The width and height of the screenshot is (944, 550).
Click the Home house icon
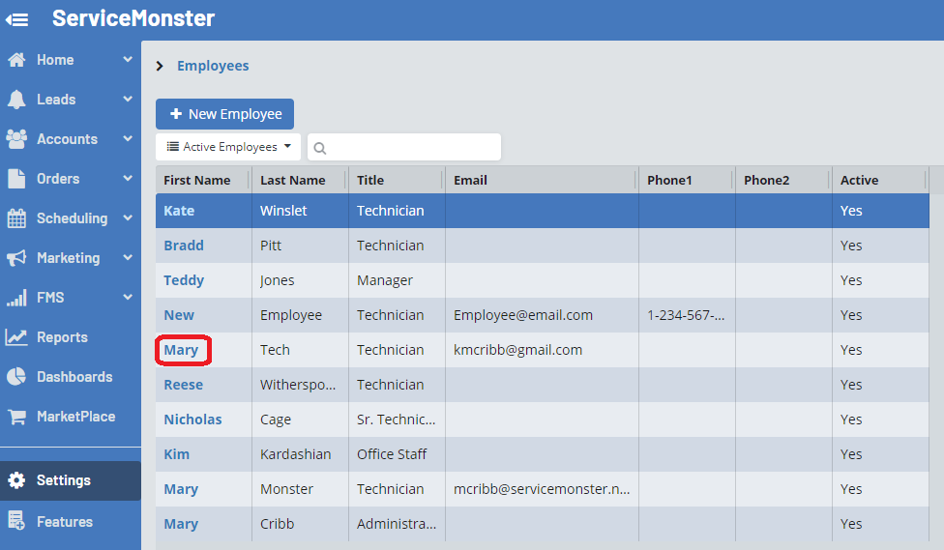(16, 60)
